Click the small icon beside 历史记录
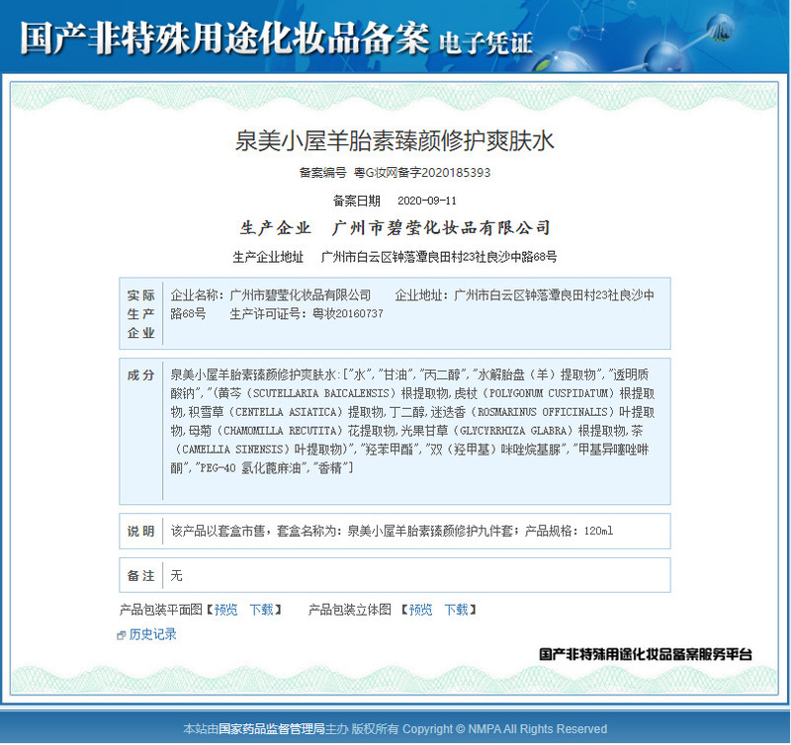Viewport: 791px width, 745px height. 121,635
